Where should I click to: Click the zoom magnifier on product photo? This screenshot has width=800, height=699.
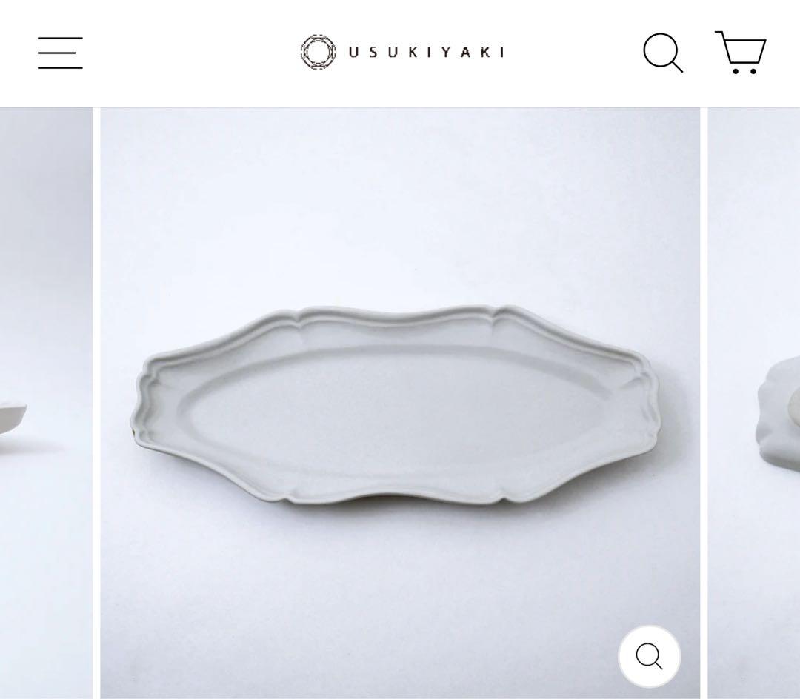click(649, 656)
